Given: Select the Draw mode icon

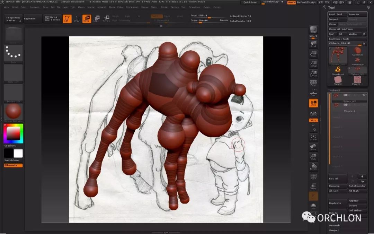Looking at the screenshot, I should 77,19.
